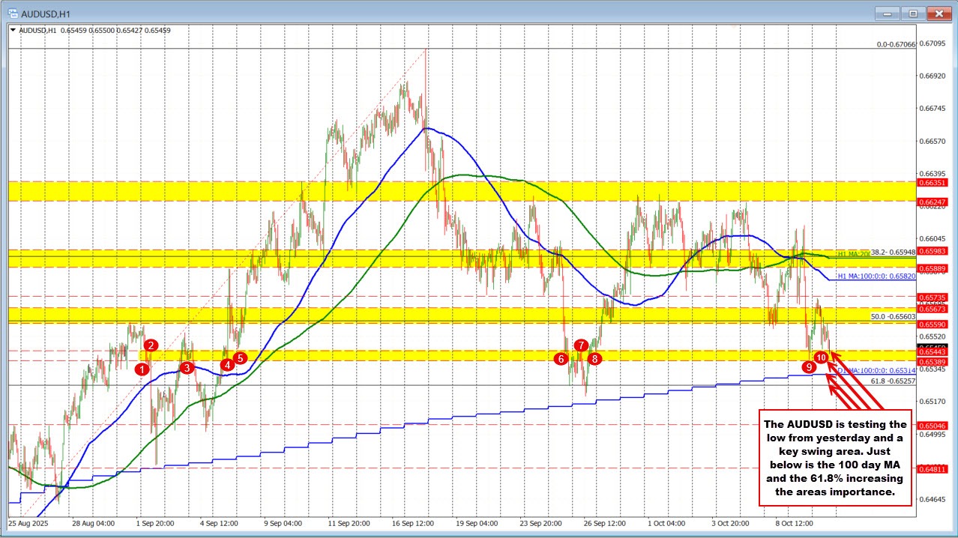Select red circle marker number 2
The image size is (958, 538).
click(x=151, y=345)
